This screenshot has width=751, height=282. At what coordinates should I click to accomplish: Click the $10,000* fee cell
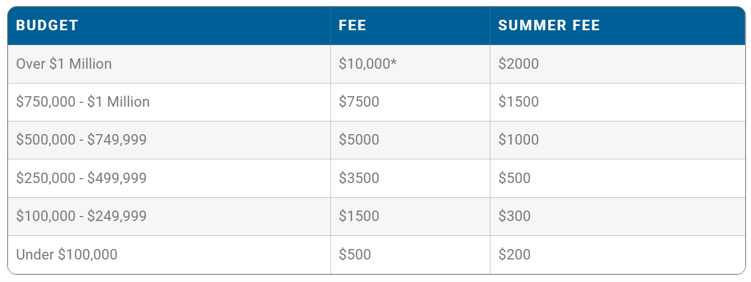pyautogui.click(x=367, y=64)
